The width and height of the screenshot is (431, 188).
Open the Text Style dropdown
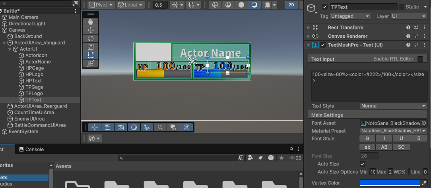pyautogui.click(x=393, y=106)
